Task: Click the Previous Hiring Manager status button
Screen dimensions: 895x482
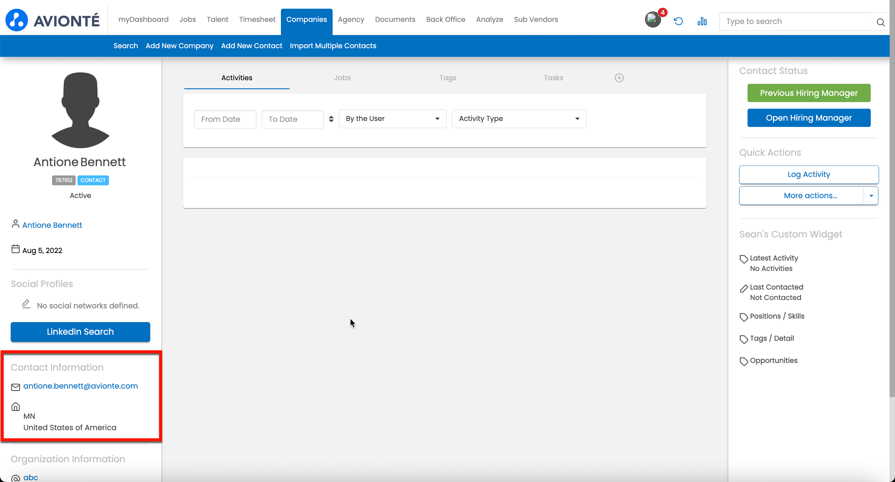Action: click(809, 93)
